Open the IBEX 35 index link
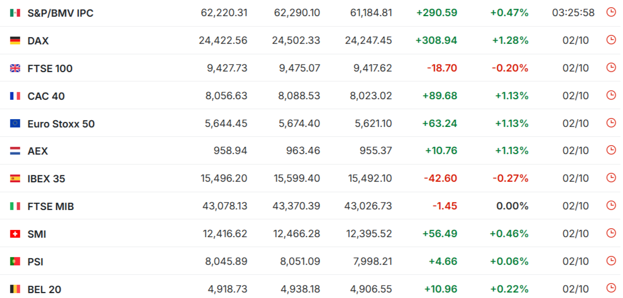The width and height of the screenshot is (623, 298). 47,179
